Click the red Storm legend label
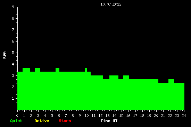This screenshot has width=191, height=127. [65, 121]
